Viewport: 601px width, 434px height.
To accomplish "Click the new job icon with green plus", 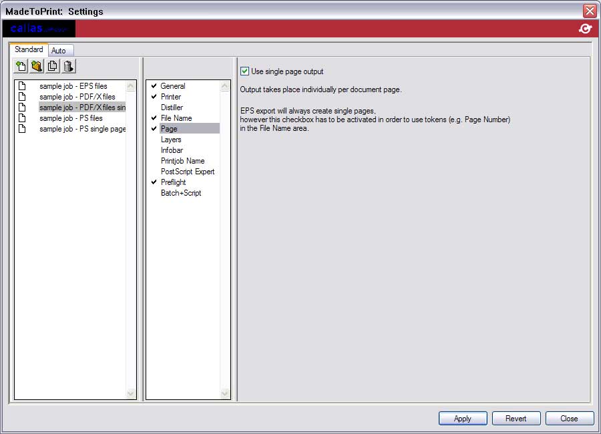I will 21,66.
